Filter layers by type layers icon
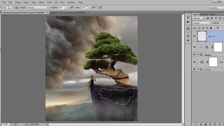 [x=216, y=18]
